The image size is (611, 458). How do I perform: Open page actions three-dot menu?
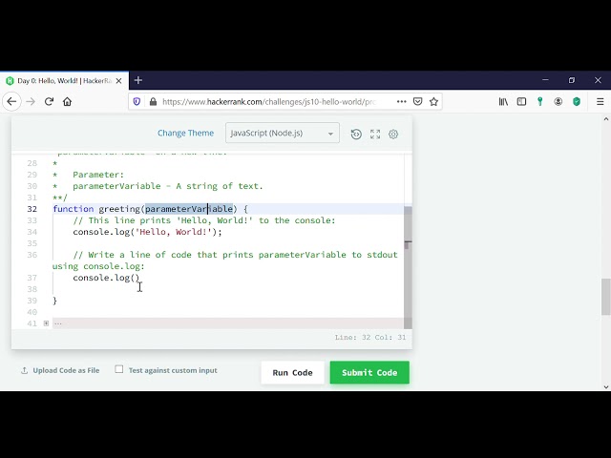tap(401, 102)
